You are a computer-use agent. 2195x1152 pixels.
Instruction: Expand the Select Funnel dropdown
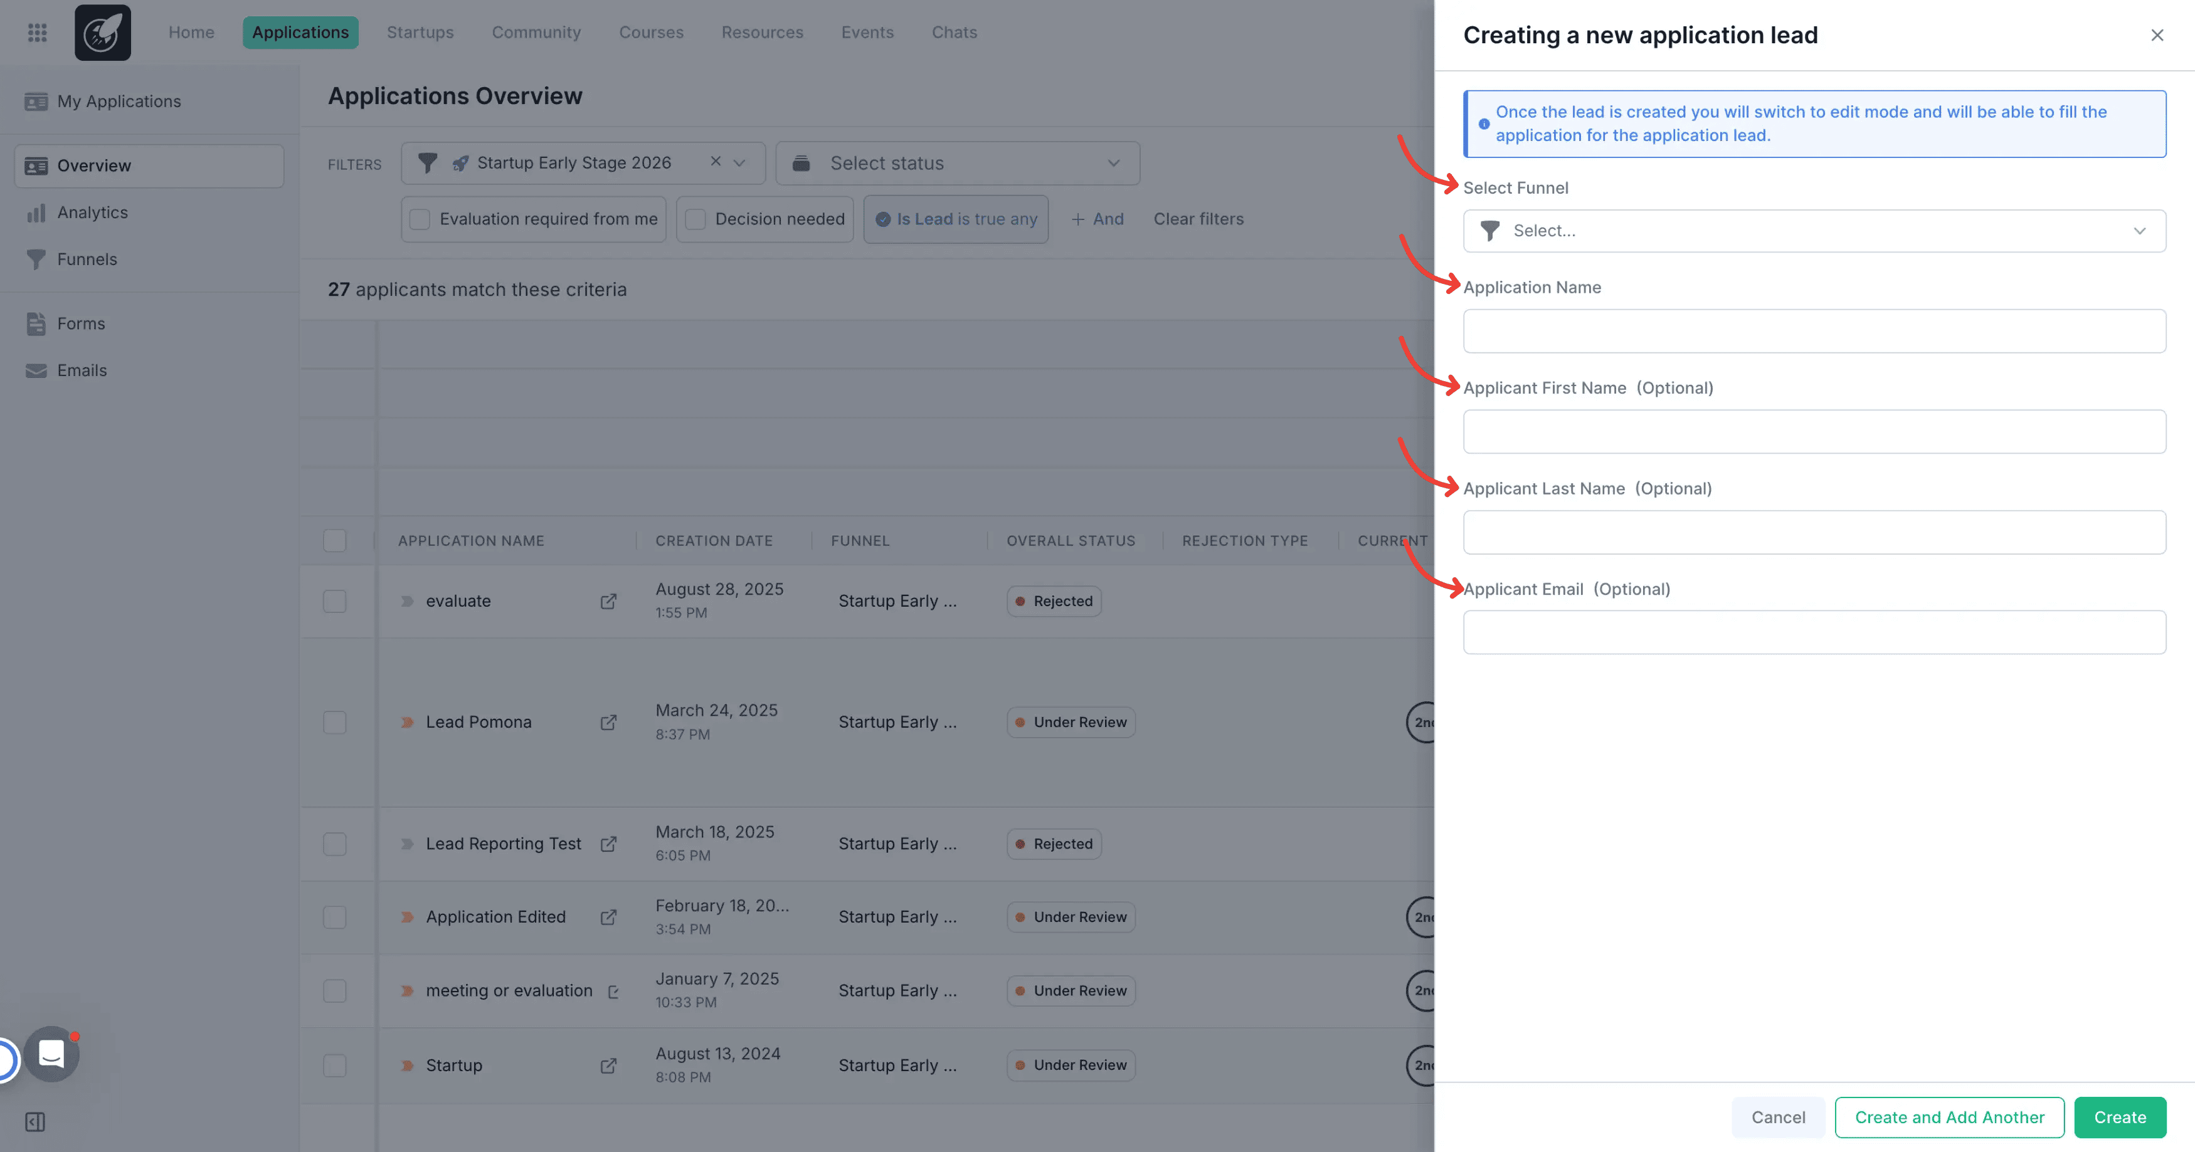tap(1814, 231)
